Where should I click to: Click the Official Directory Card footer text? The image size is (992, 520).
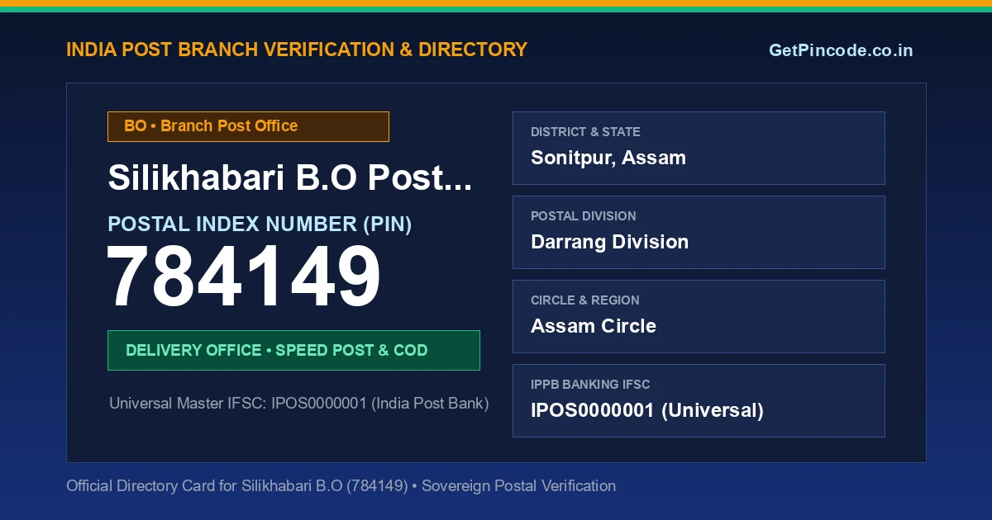pyautogui.click(x=341, y=486)
